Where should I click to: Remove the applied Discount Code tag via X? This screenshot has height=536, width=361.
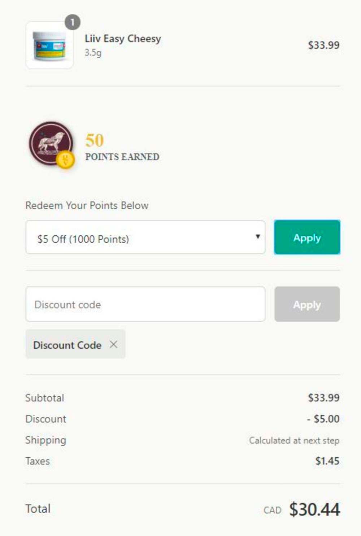(113, 344)
